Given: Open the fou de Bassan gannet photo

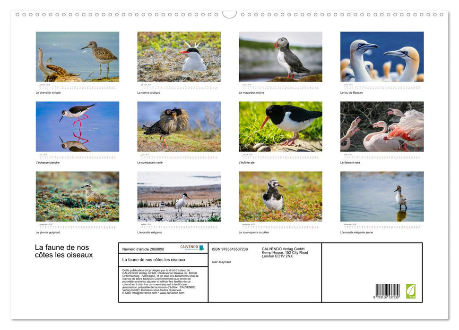Looking at the screenshot, I should pos(381,57).
